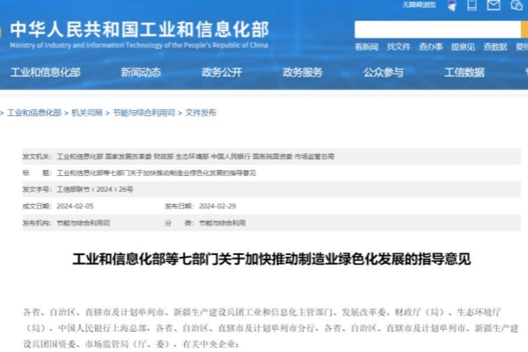Click the 无障碍浏览 accessibility link

click(x=419, y=4)
